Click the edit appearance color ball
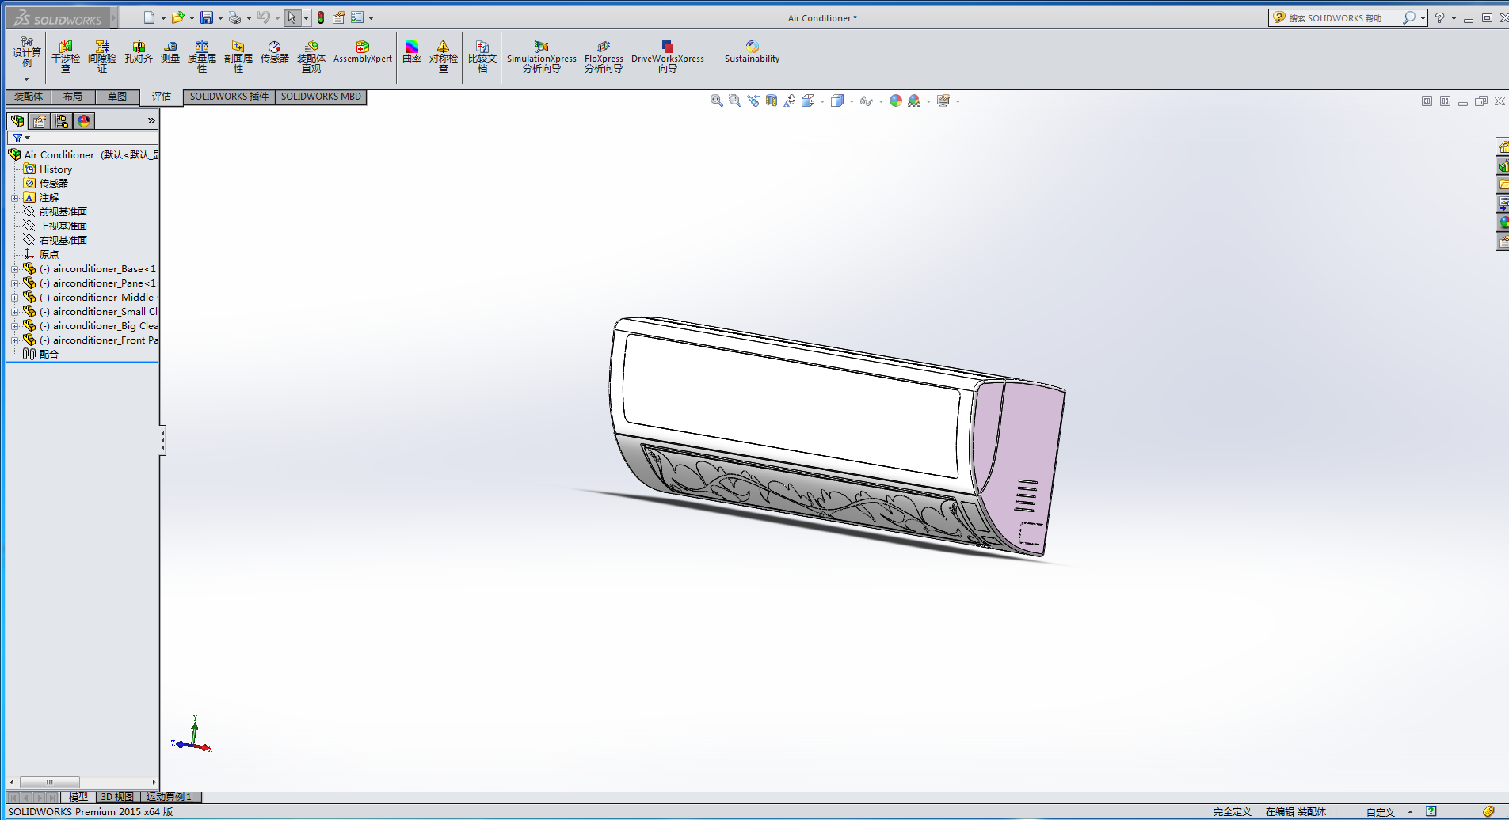 pos(895,101)
